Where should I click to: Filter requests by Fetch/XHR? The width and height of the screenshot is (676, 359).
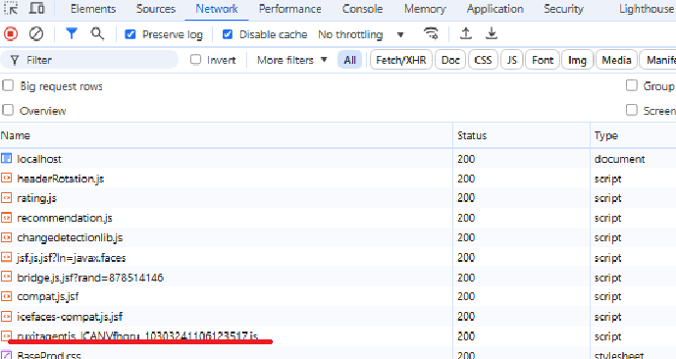coord(401,60)
